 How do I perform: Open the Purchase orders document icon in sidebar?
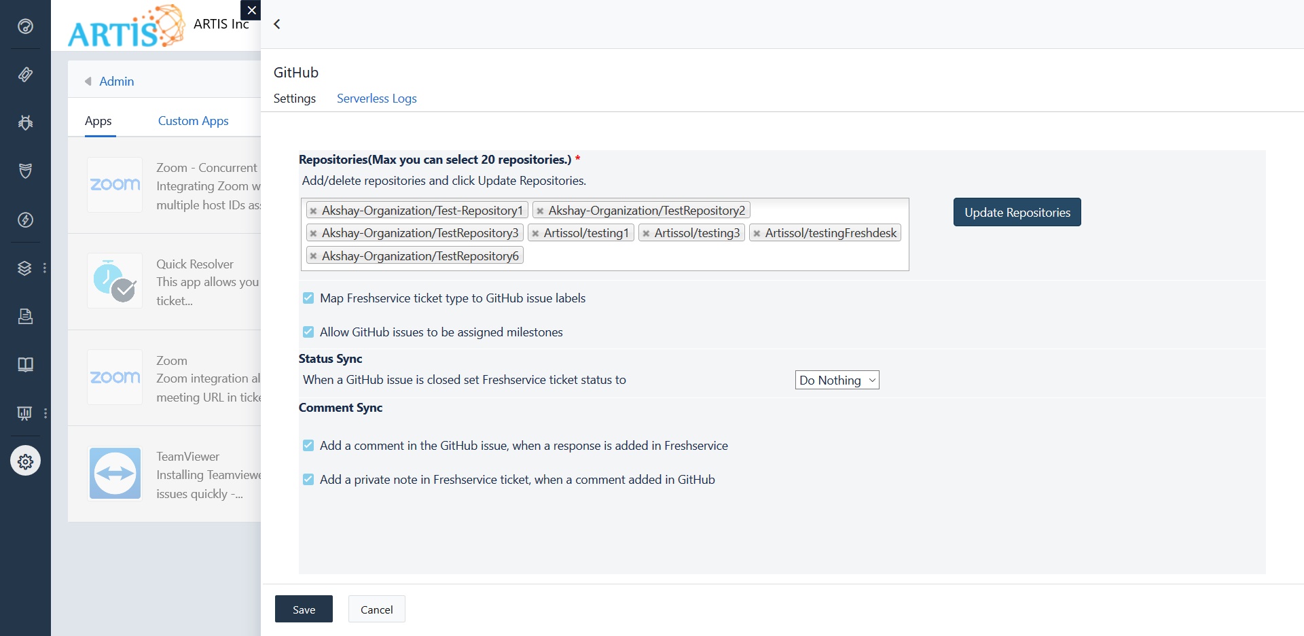tap(25, 316)
